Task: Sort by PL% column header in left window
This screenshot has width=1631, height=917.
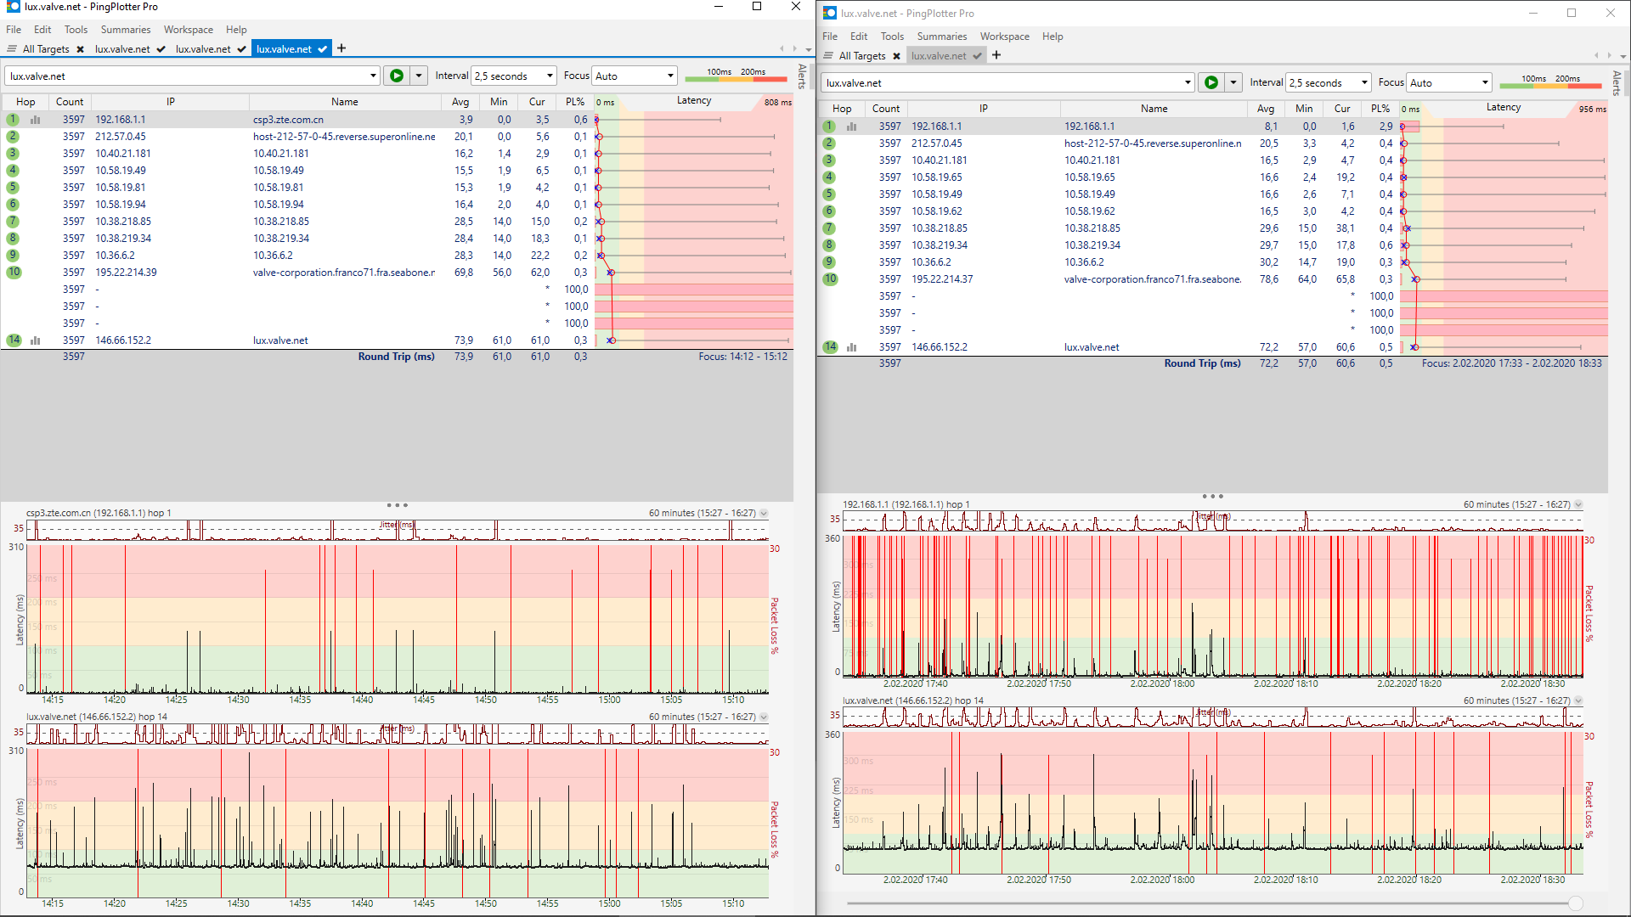Action: pyautogui.click(x=575, y=102)
